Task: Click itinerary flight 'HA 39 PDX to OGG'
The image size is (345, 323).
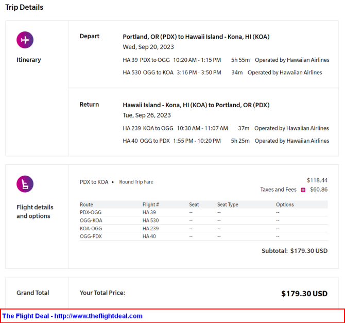Action: 146,60
